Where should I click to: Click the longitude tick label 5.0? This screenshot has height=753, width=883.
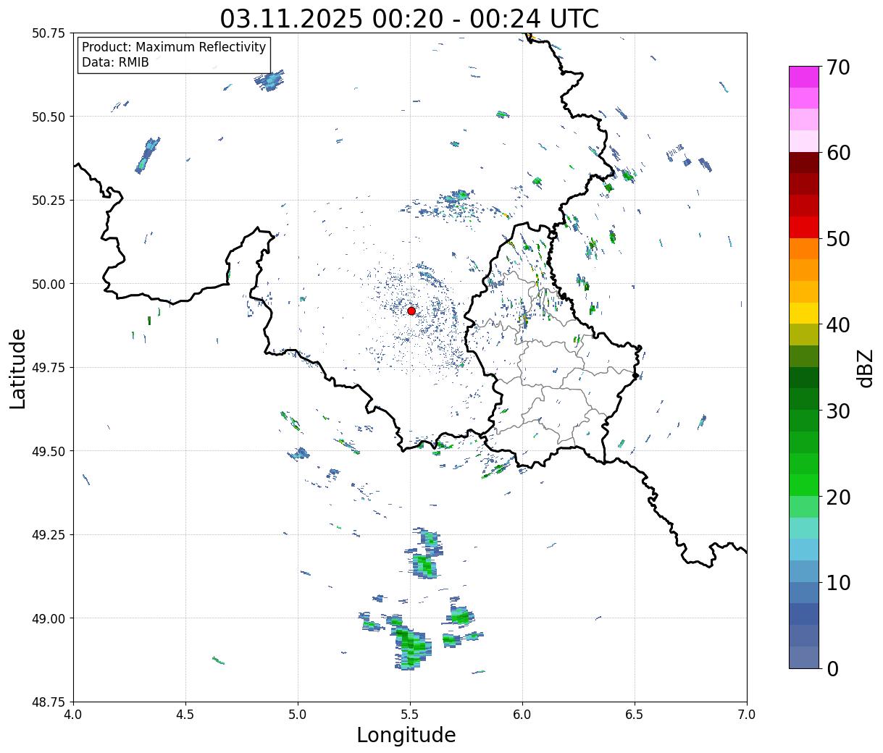[298, 715]
